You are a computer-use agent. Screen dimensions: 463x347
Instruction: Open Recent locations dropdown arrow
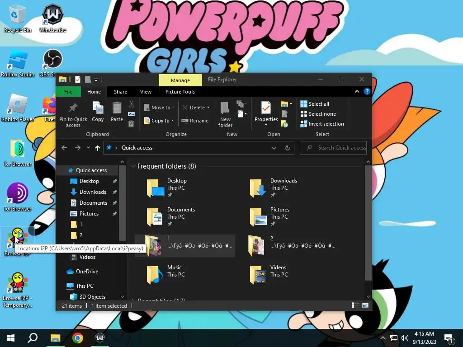coord(88,148)
